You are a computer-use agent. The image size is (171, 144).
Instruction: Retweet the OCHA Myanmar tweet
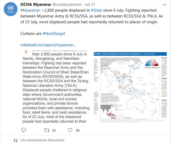(47, 130)
